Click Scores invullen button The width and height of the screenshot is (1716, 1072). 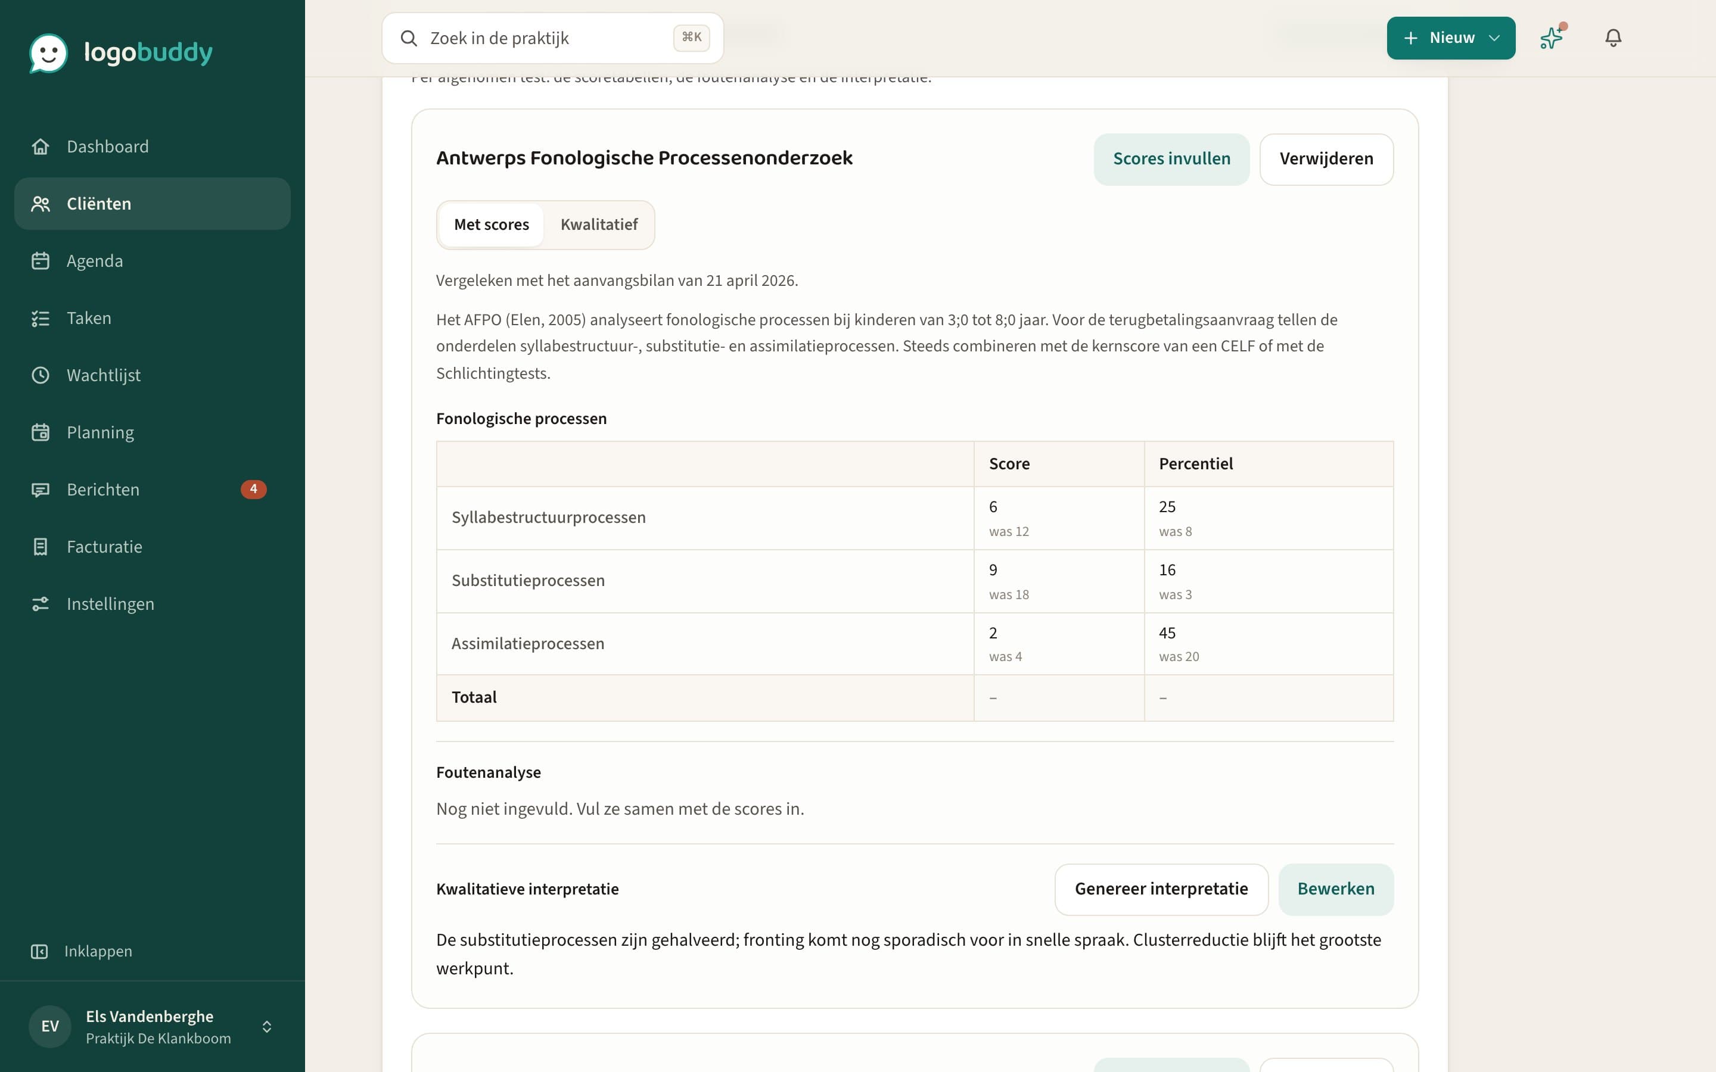coord(1171,160)
